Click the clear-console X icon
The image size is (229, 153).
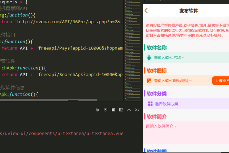pyautogui.click(x=137, y=110)
